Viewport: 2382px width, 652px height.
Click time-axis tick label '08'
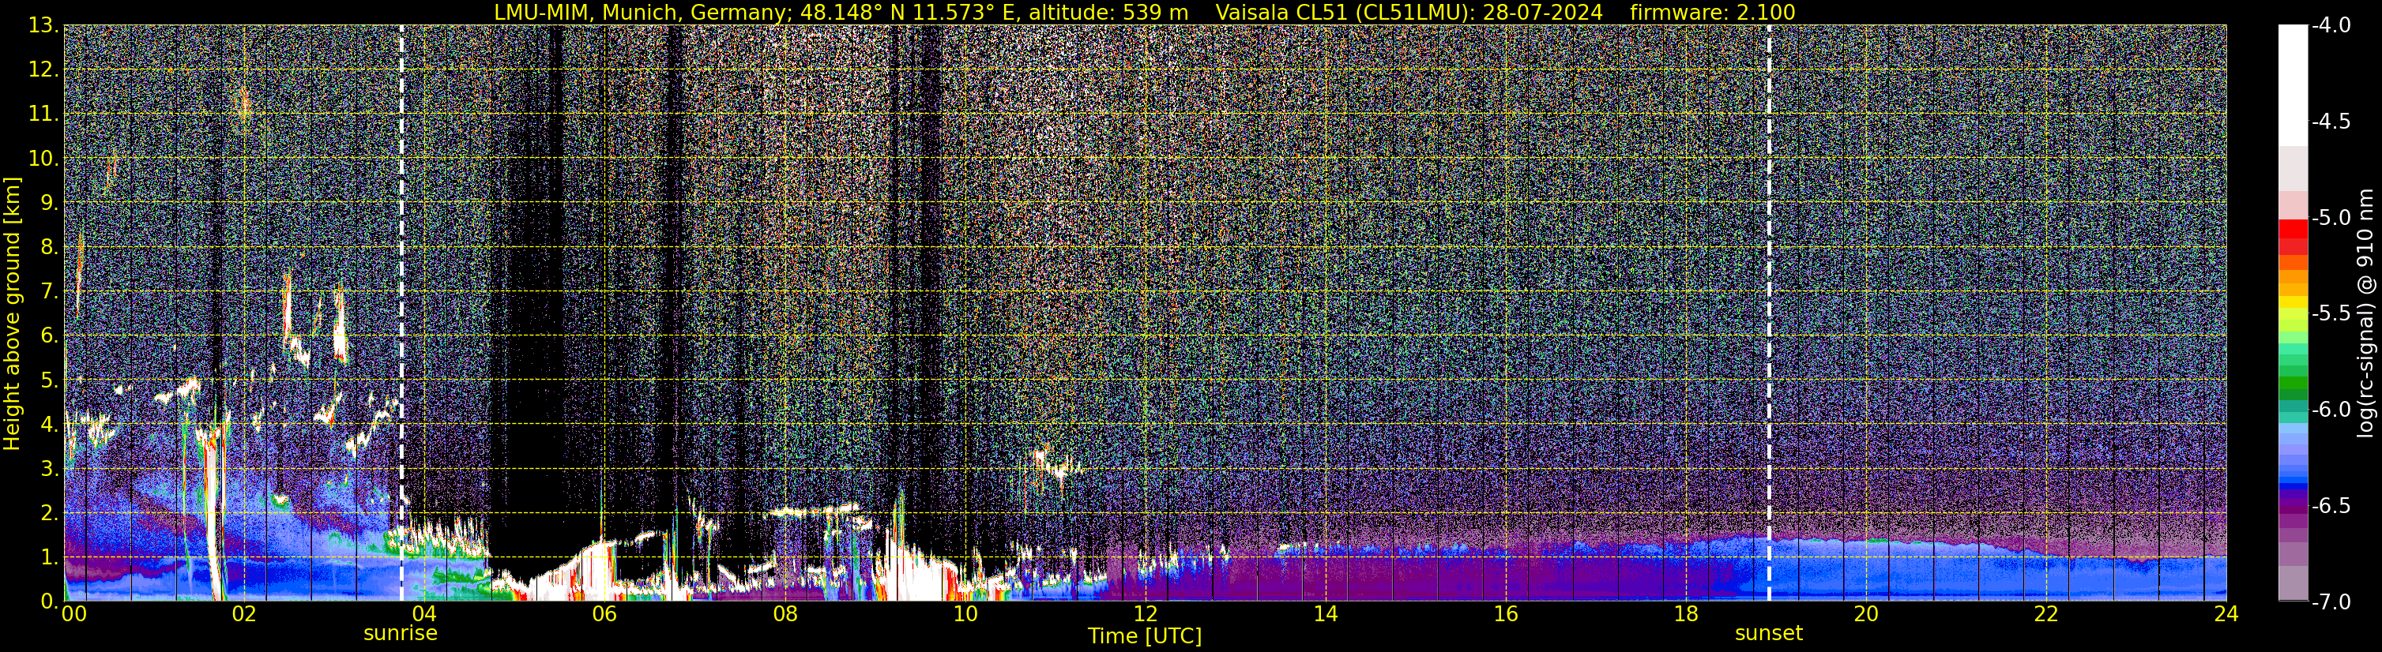point(785,614)
